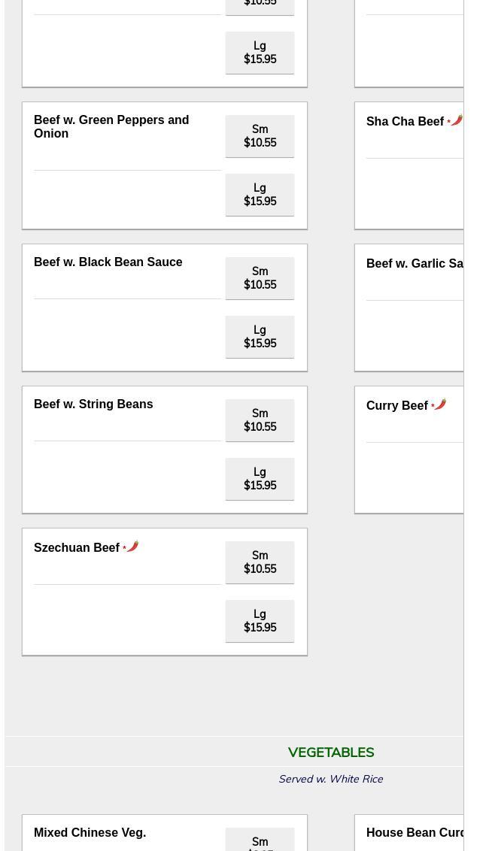The width and height of the screenshot is (489, 851).
Task: Open the Beef w. Garlic Sauce item
Action: (x=415, y=264)
